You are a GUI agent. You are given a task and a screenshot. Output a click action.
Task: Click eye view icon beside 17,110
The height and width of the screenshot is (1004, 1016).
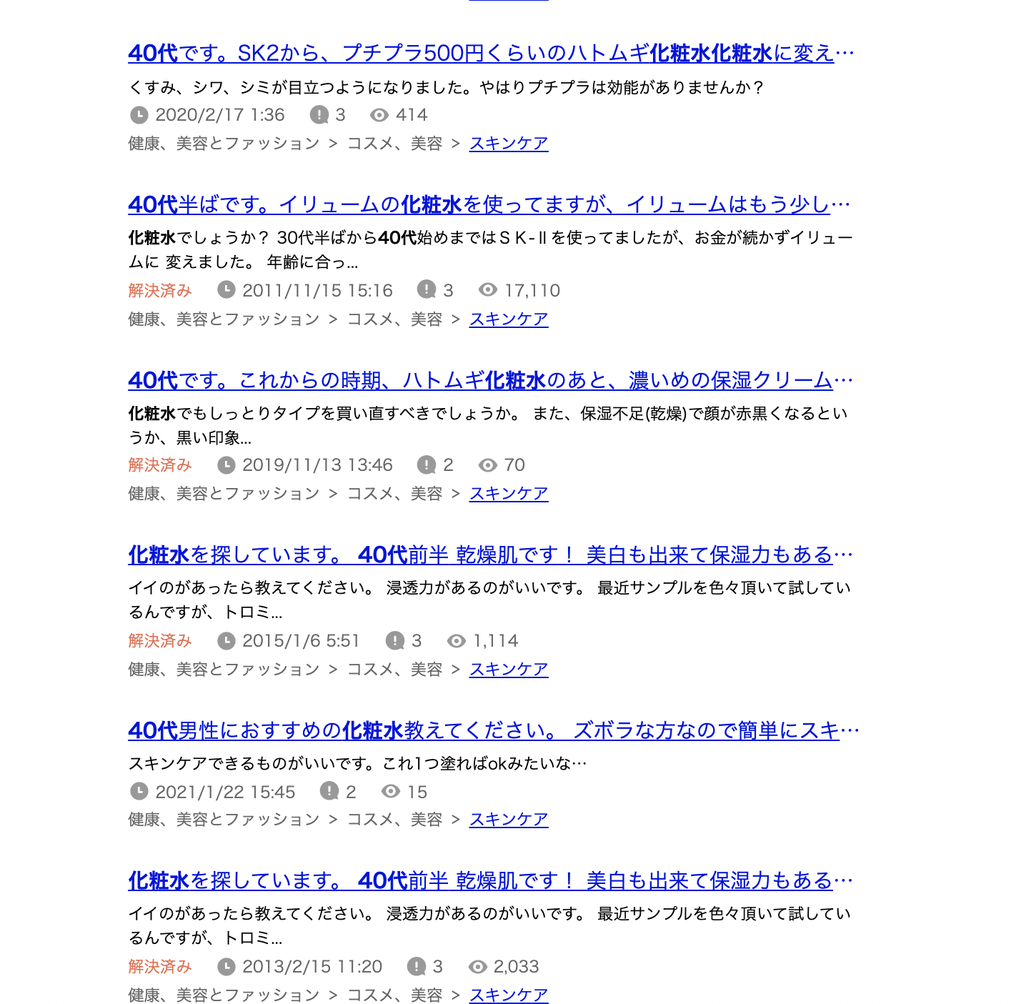488,290
